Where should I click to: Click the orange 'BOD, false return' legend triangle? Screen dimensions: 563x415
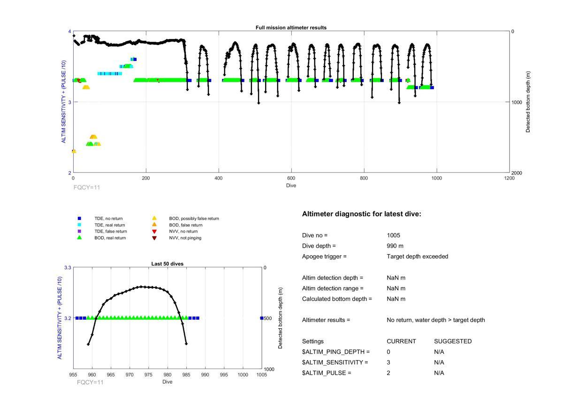click(x=154, y=225)
